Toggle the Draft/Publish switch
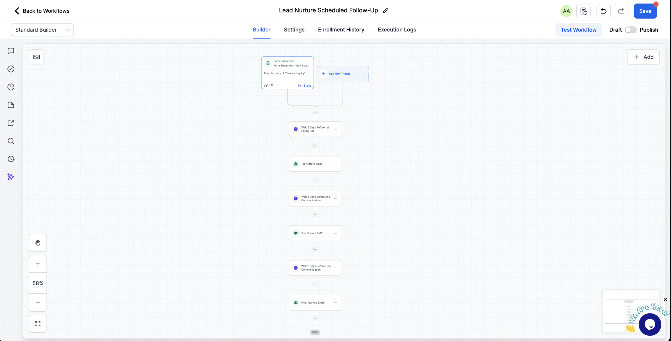671x341 pixels. pos(630,30)
